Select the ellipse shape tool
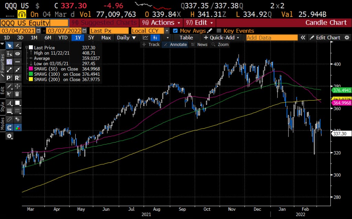The height and width of the screenshot is (219, 352). pyautogui.click(x=18, y=54)
